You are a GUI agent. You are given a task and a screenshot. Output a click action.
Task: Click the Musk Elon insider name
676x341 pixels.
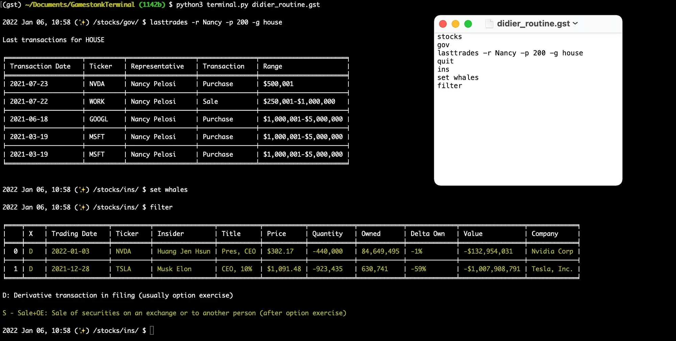(174, 269)
